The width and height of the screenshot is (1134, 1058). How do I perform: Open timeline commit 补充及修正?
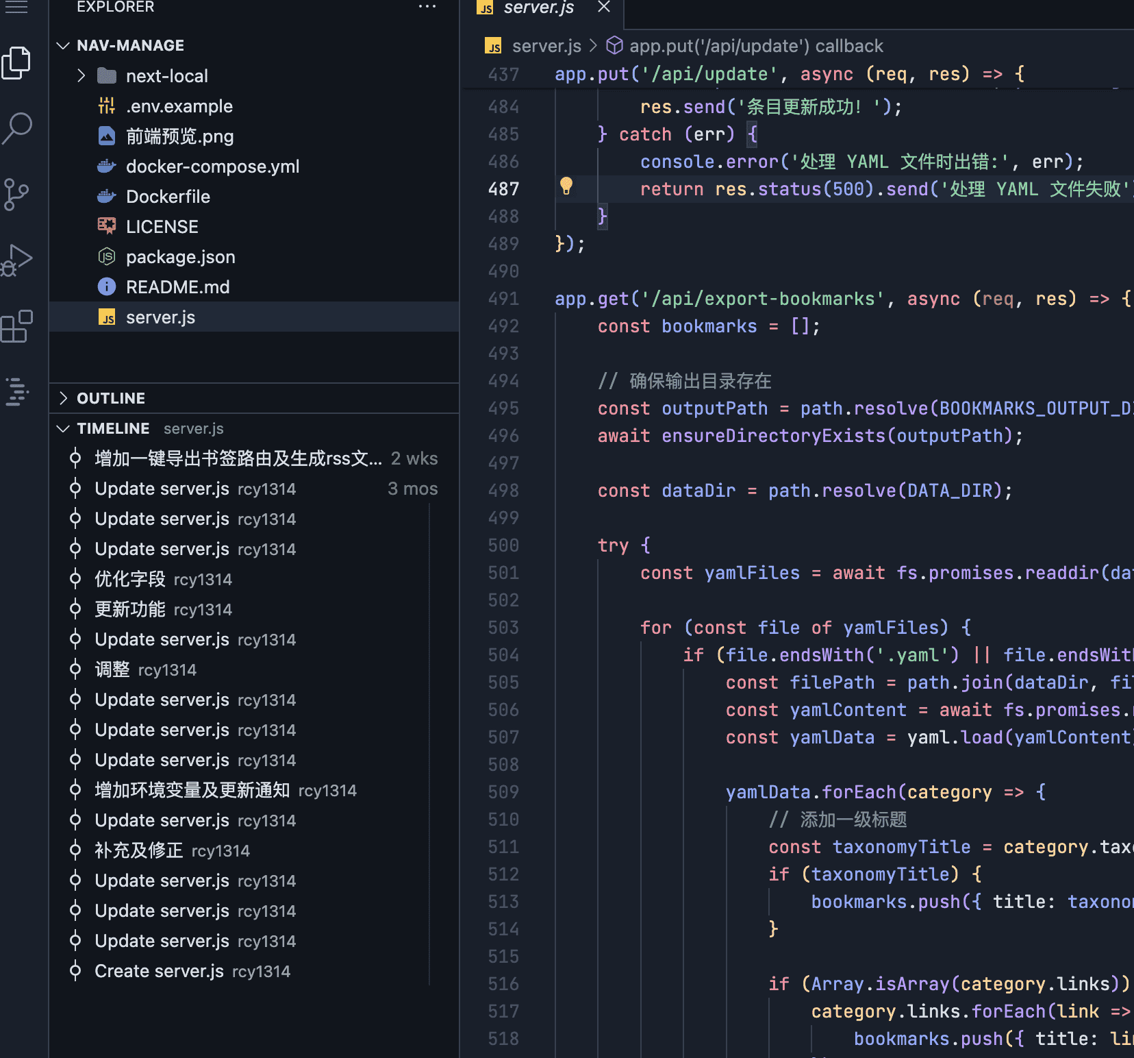(x=254, y=850)
